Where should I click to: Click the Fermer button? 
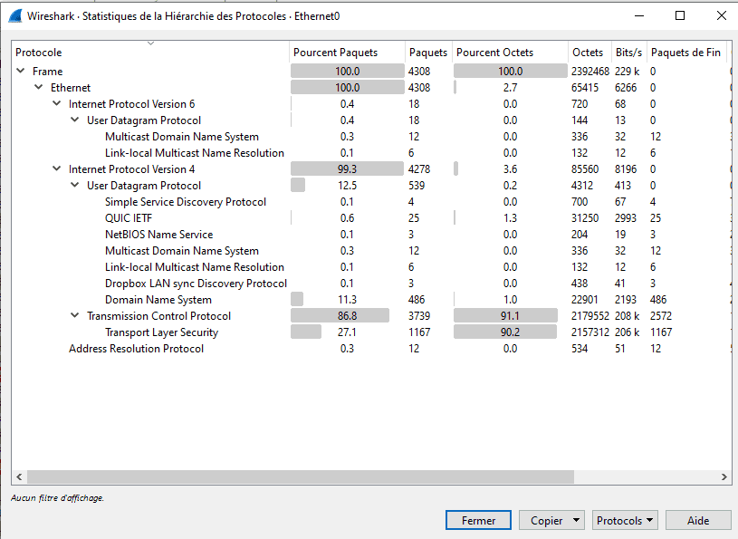pyautogui.click(x=478, y=520)
